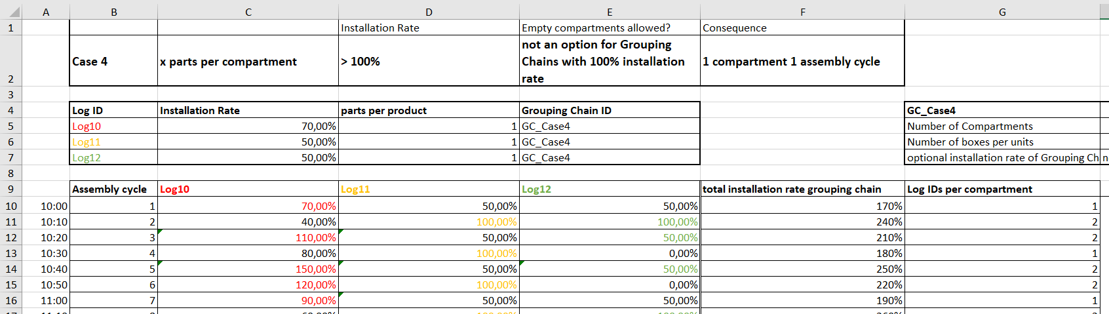The image size is (1109, 314).
Task: Click the green Log12 cell in row 7
Action: point(113,157)
